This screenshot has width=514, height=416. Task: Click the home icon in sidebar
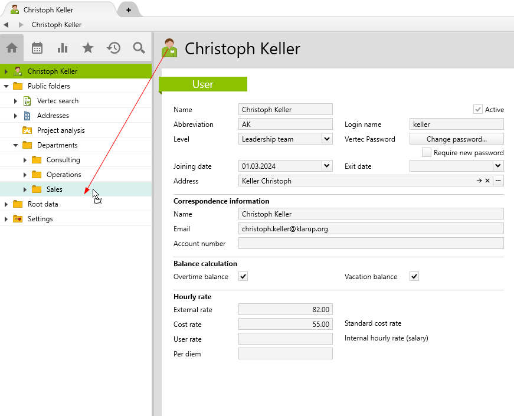(12, 48)
